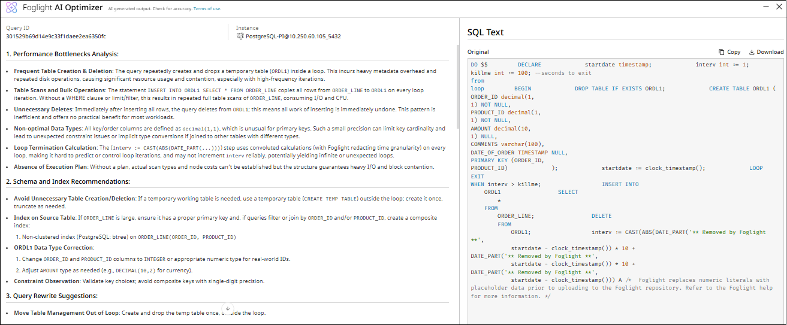Select the instance name PostgreSQL-PI@10.250.60.105_5432
The height and width of the screenshot is (325, 787).
[293, 37]
